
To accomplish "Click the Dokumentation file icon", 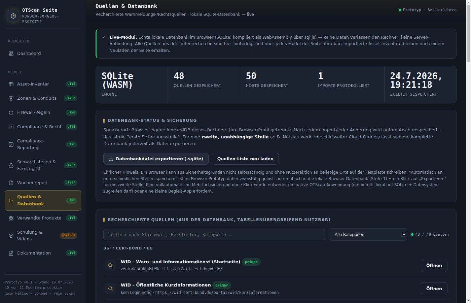I will click(11, 253).
